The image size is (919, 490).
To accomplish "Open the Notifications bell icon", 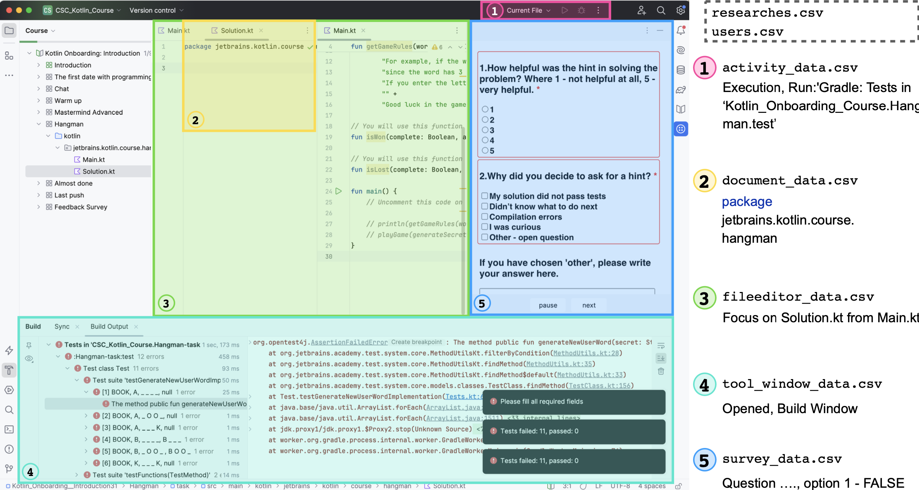I will [x=681, y=30].
